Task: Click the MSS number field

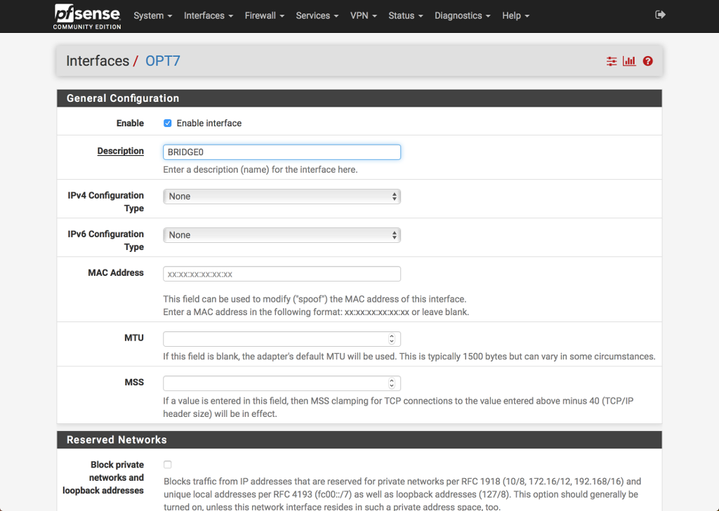Action: [282, 383]
